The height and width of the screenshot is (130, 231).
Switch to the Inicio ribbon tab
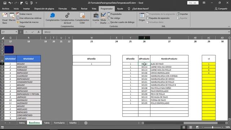[16, 9]
